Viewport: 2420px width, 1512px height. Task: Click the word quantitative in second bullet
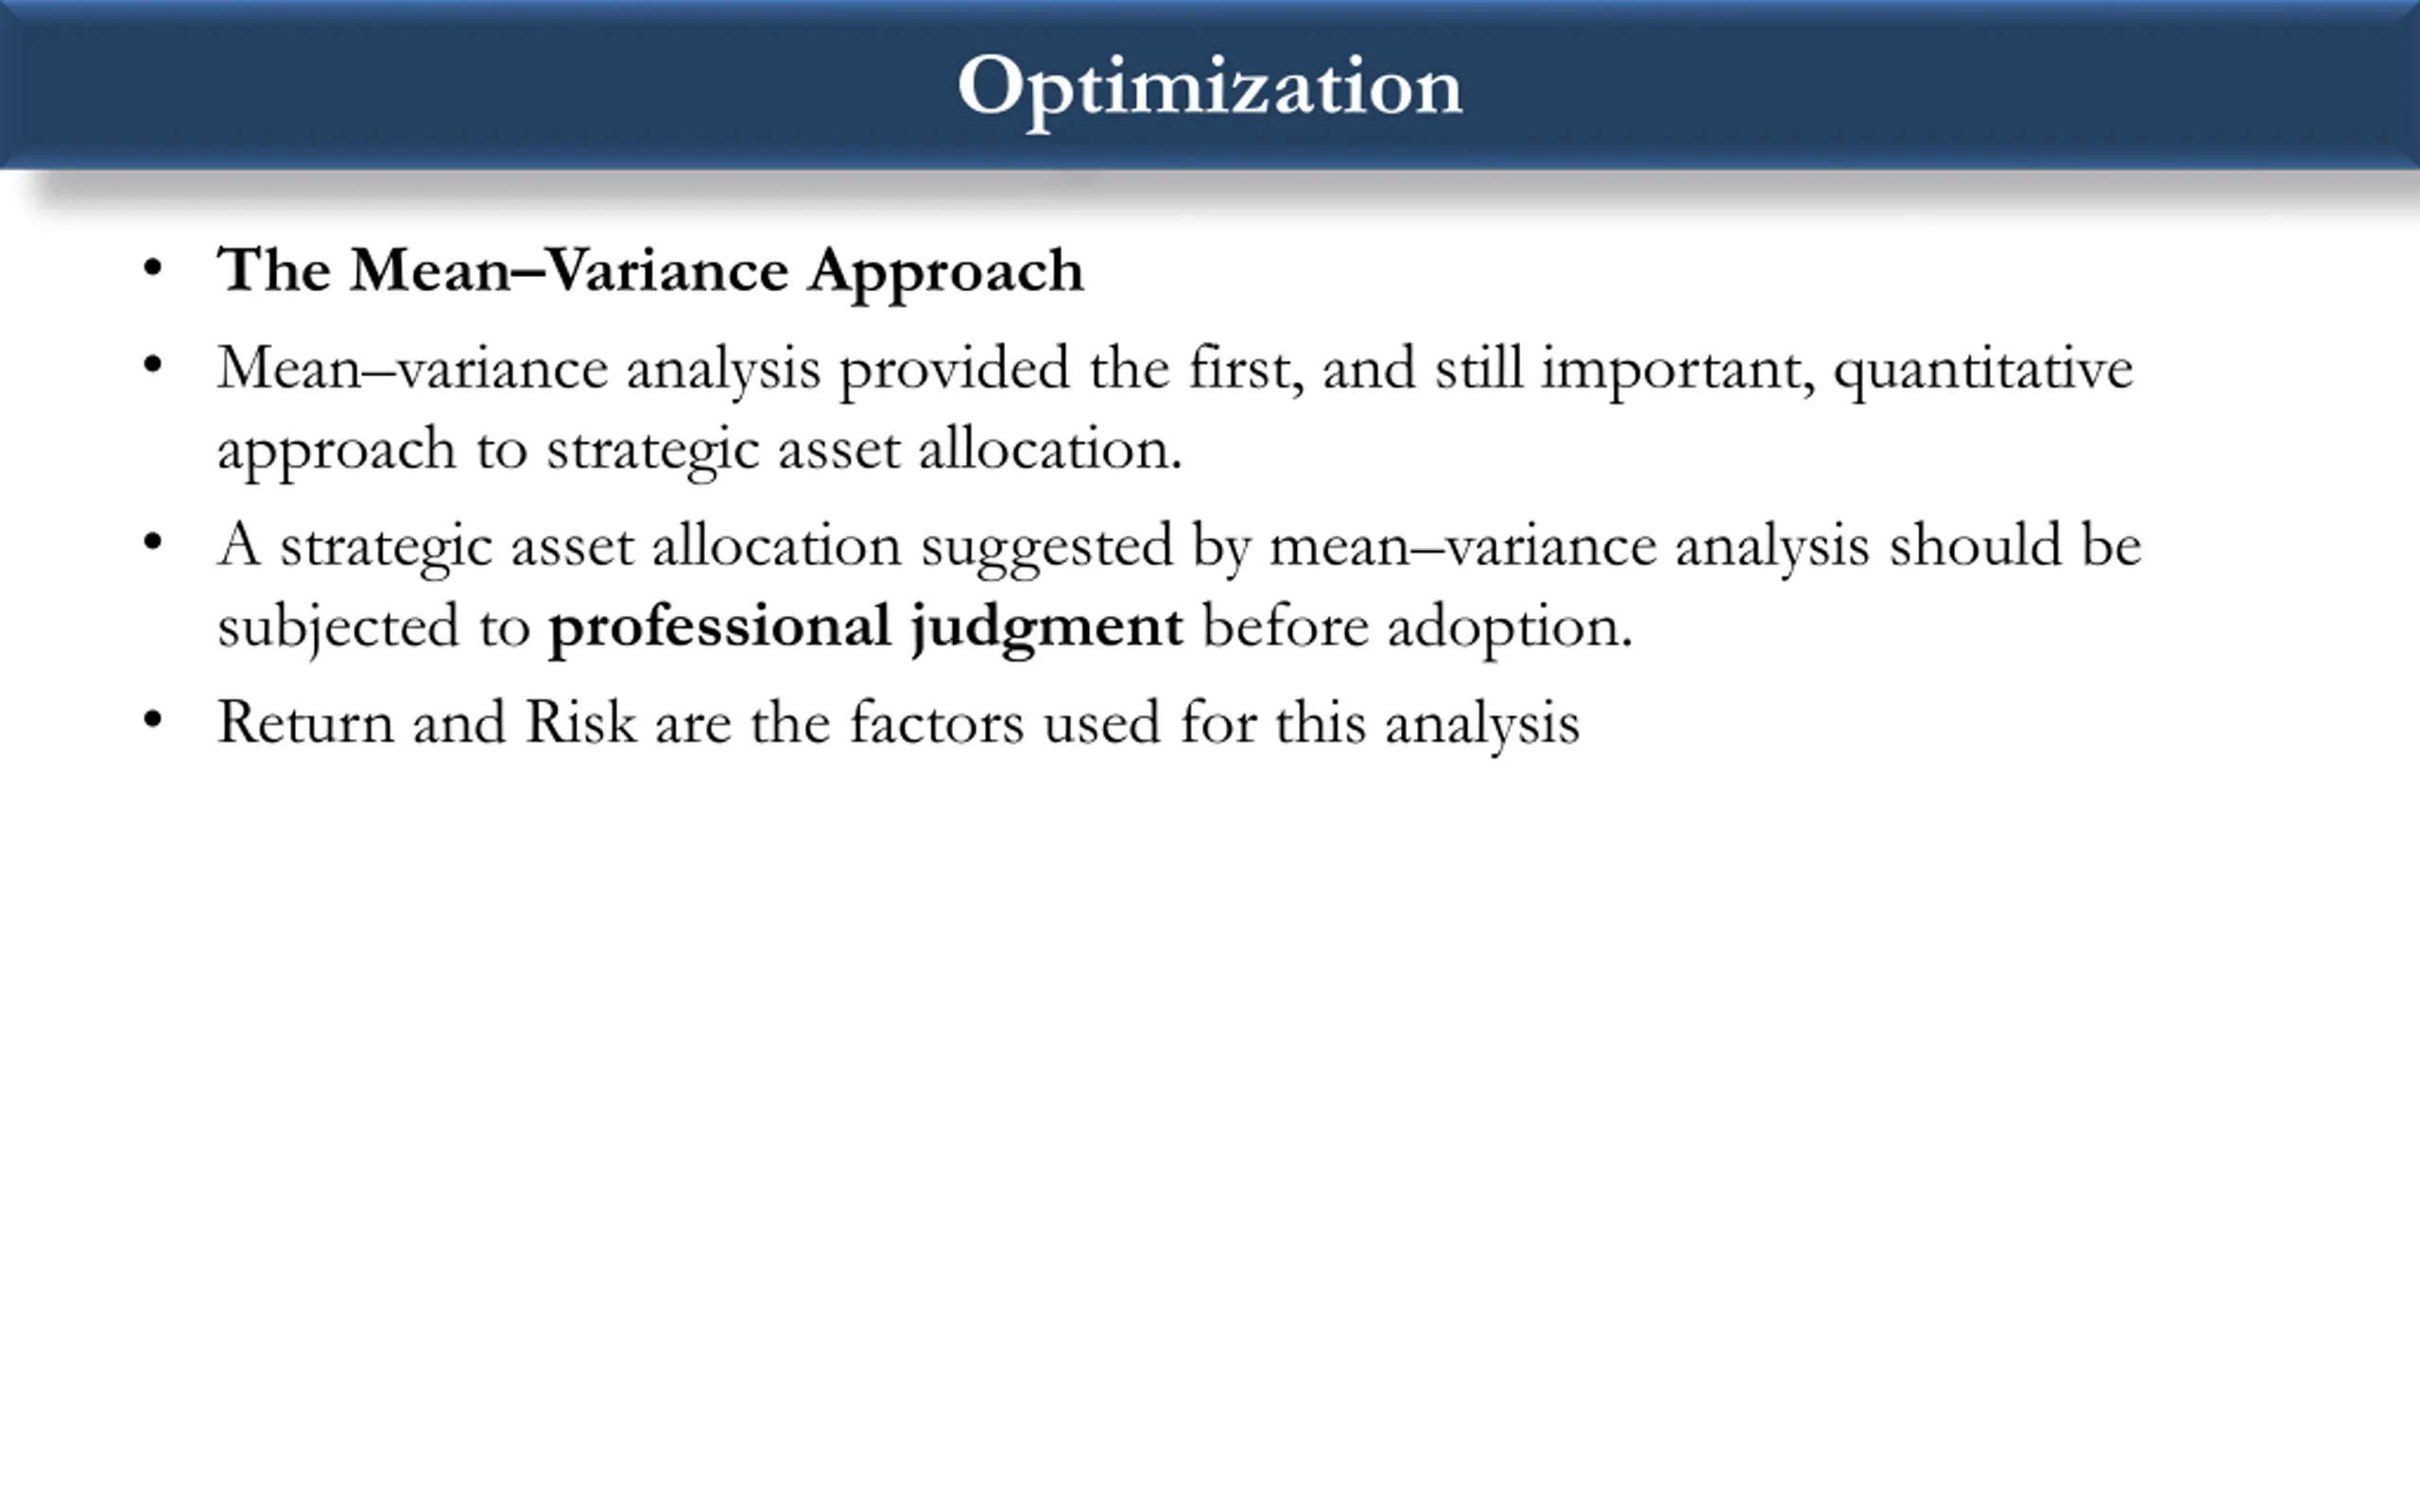pyautogui.click(x=1983, y=370)
